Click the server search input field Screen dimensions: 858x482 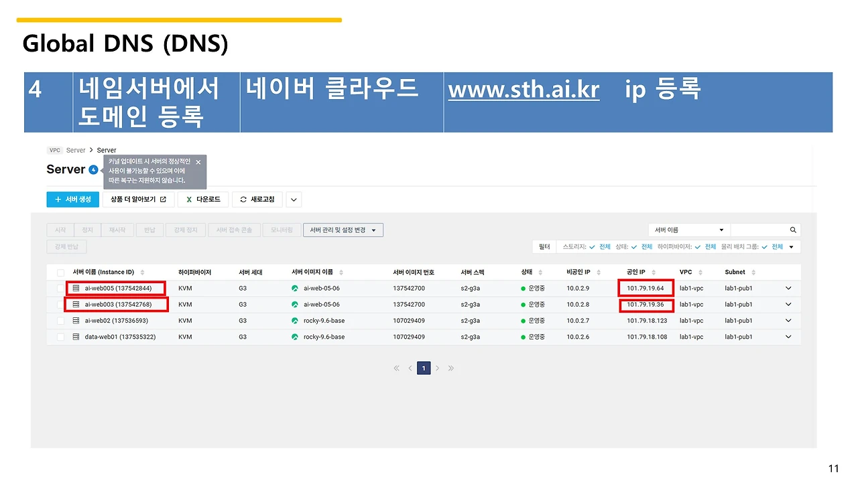[x=759, y=230]
